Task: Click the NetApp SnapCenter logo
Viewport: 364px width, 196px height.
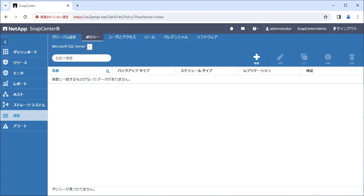Action: [x=31, y=29]
